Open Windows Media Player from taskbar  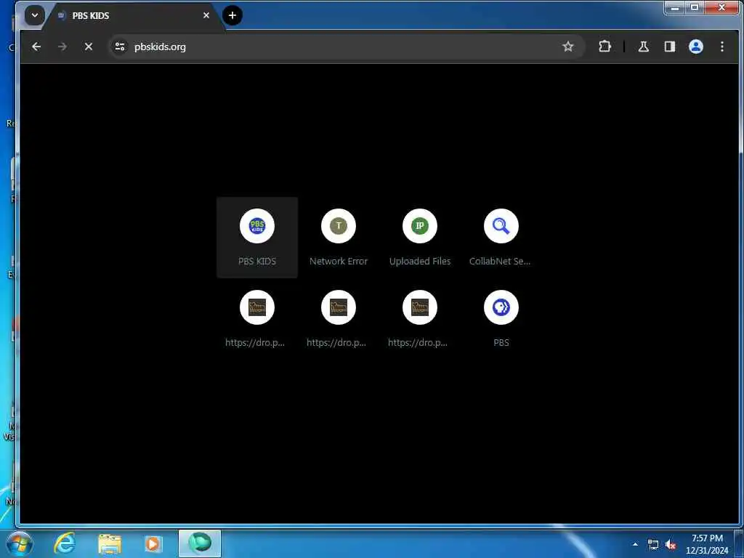coord(153,543)
